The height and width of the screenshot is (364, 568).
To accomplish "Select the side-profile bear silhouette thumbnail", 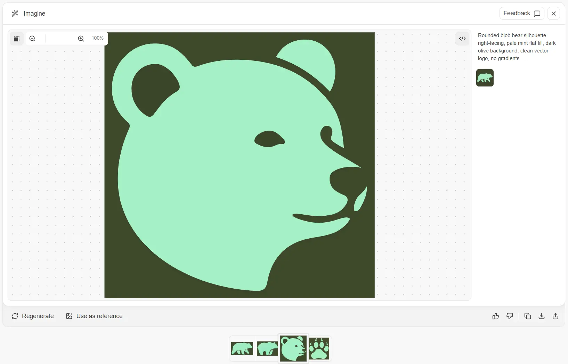I will click(267, 349).
